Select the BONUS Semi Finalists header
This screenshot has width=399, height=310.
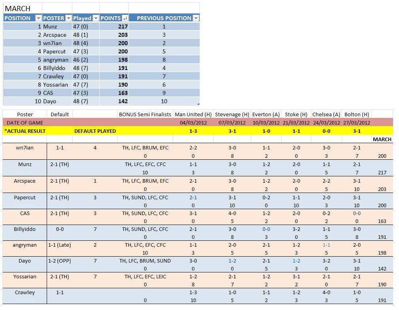click(145, 115)
